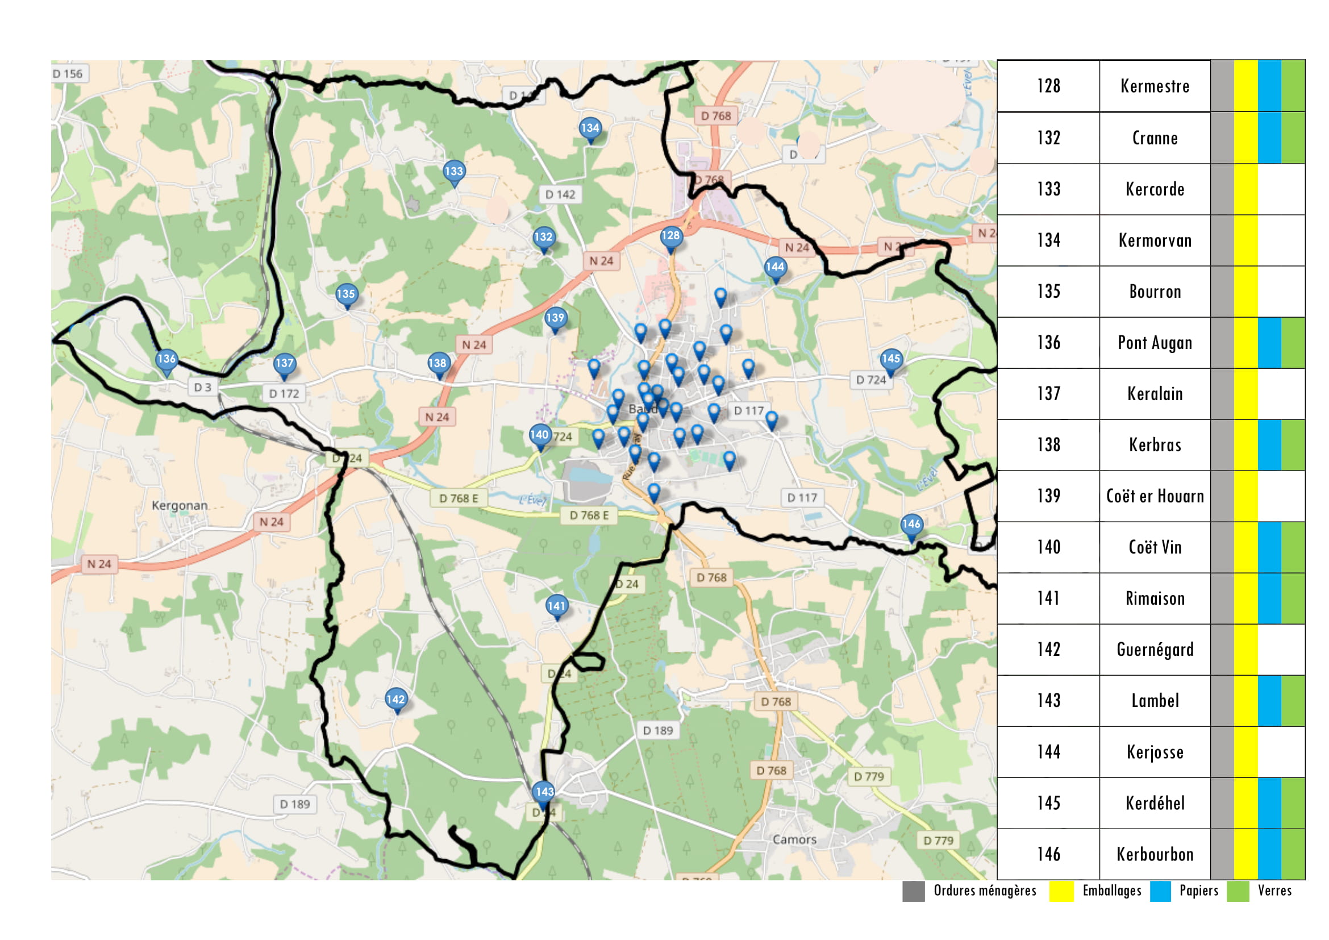1329x940 pixels.
Task: Click the gray Ordures ménagères legend swatch
Action: tap(914, 891)
